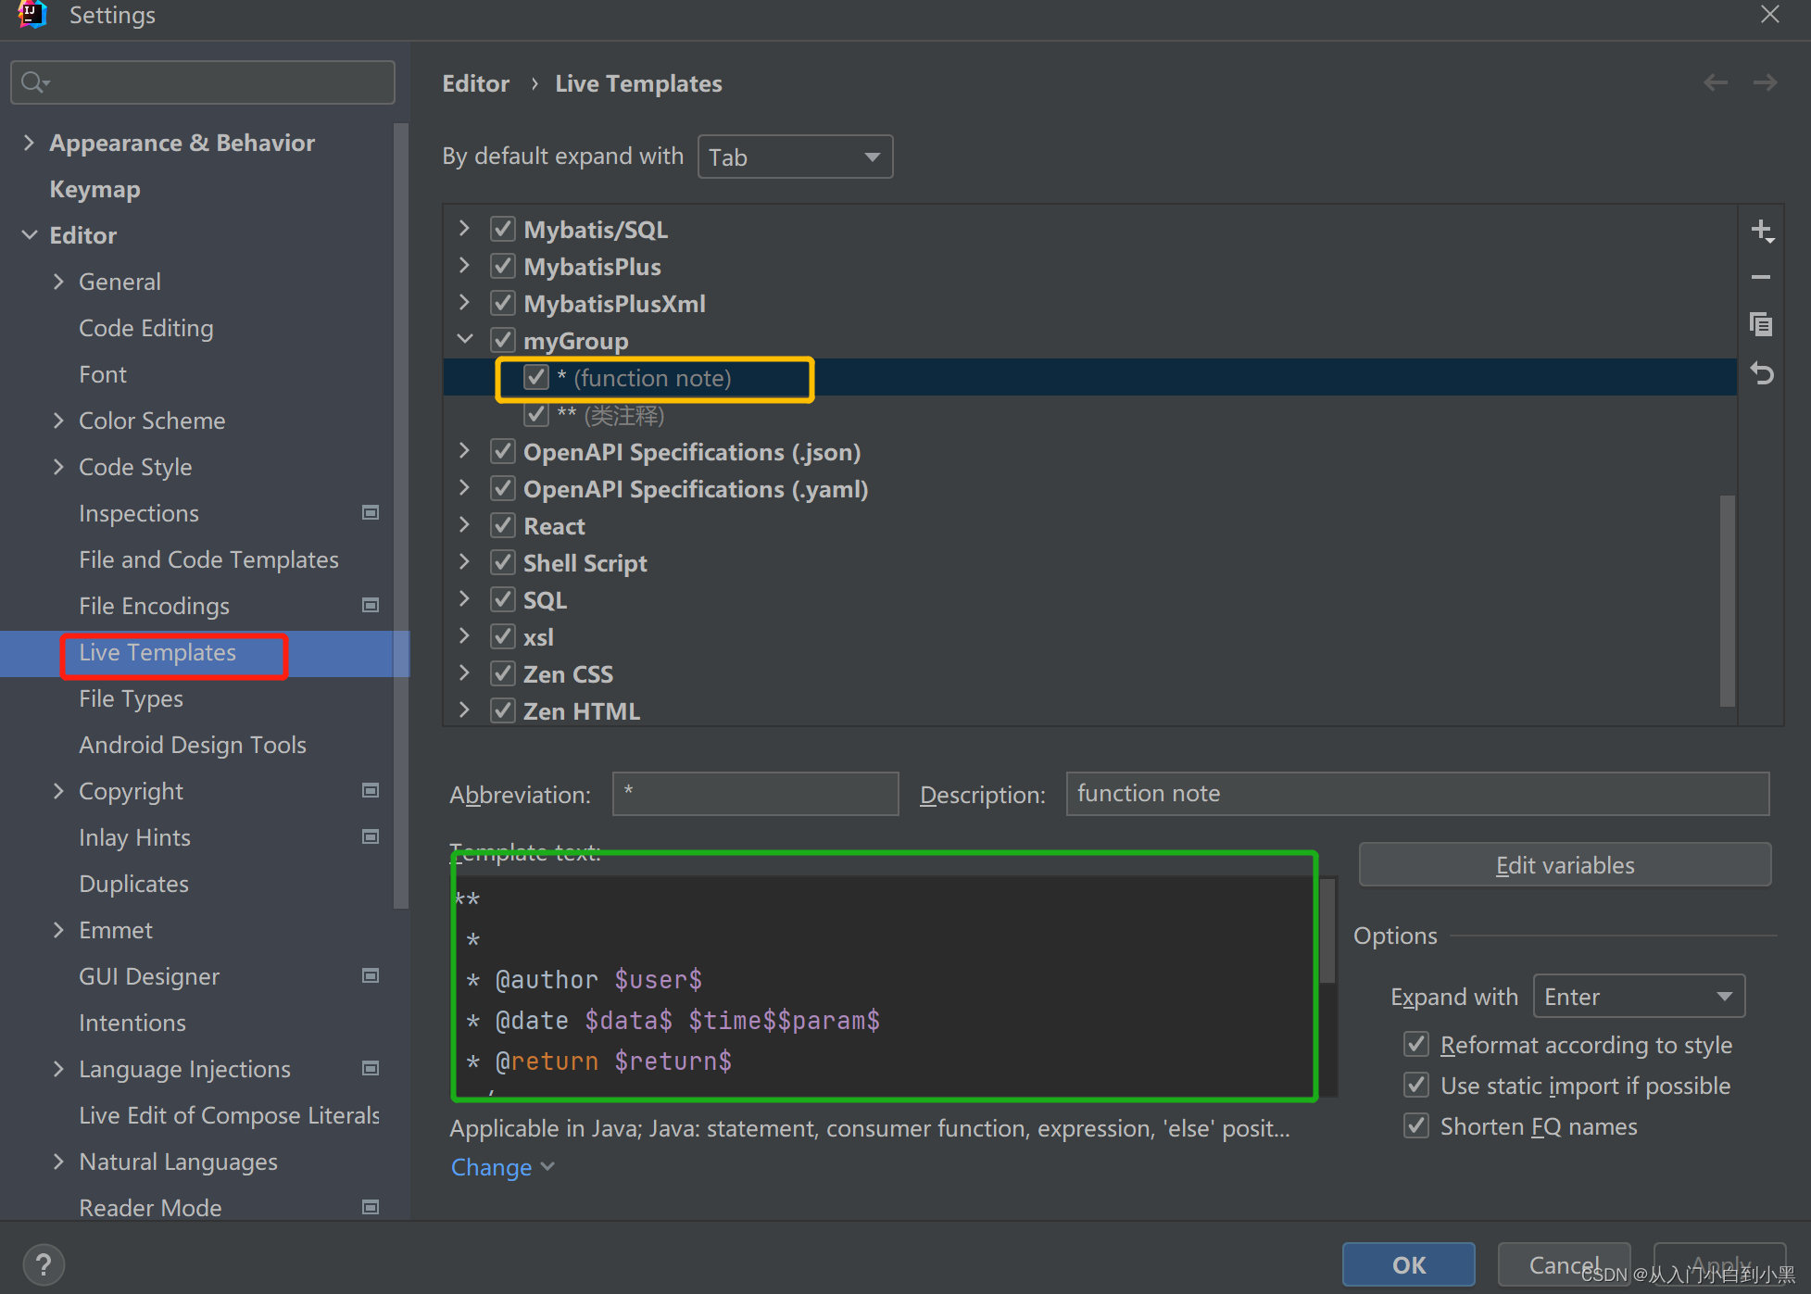Image resolution: width=1811 pixels, height=1294 pixels.
Task: Toggle the MybatisPlusXml group checkbox
Action: tap(503, 303)
